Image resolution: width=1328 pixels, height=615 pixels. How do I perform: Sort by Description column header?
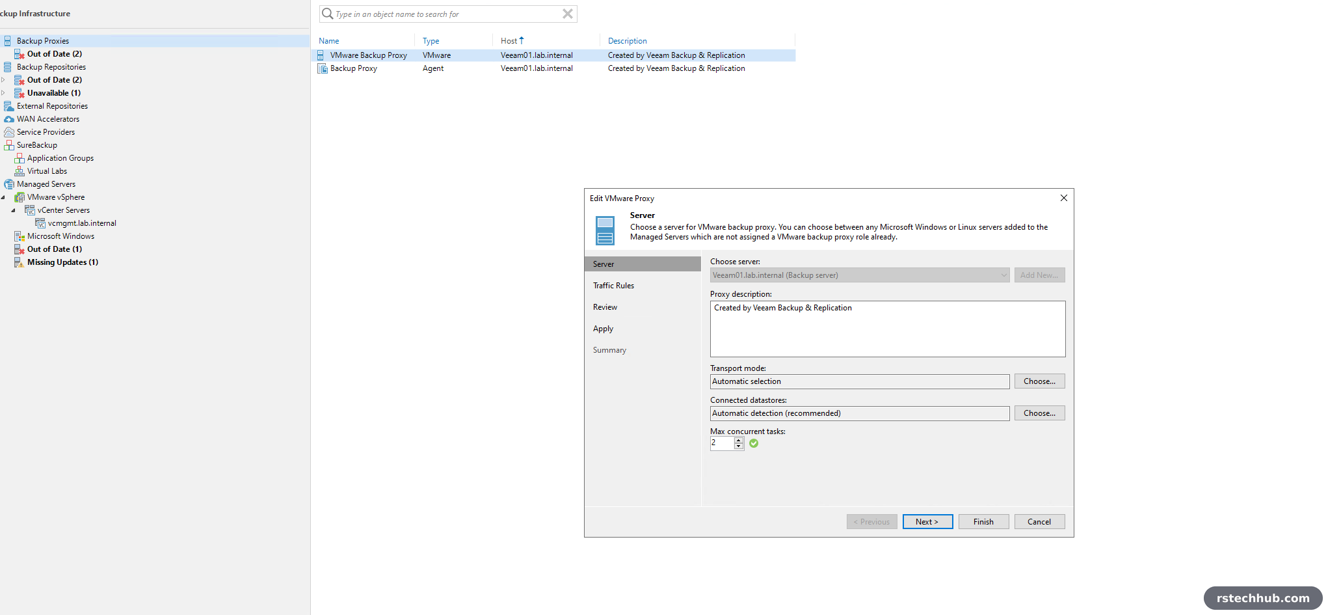[628, 41]
